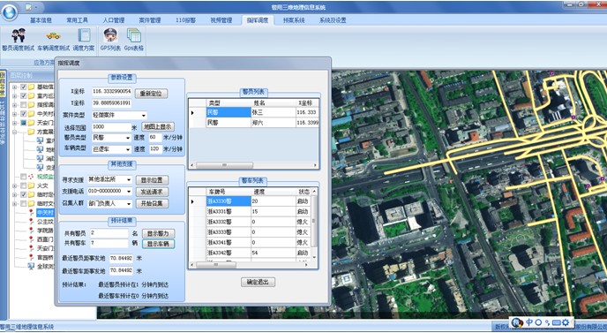
Task: Click the 发送请求 button
Action: 152,192
